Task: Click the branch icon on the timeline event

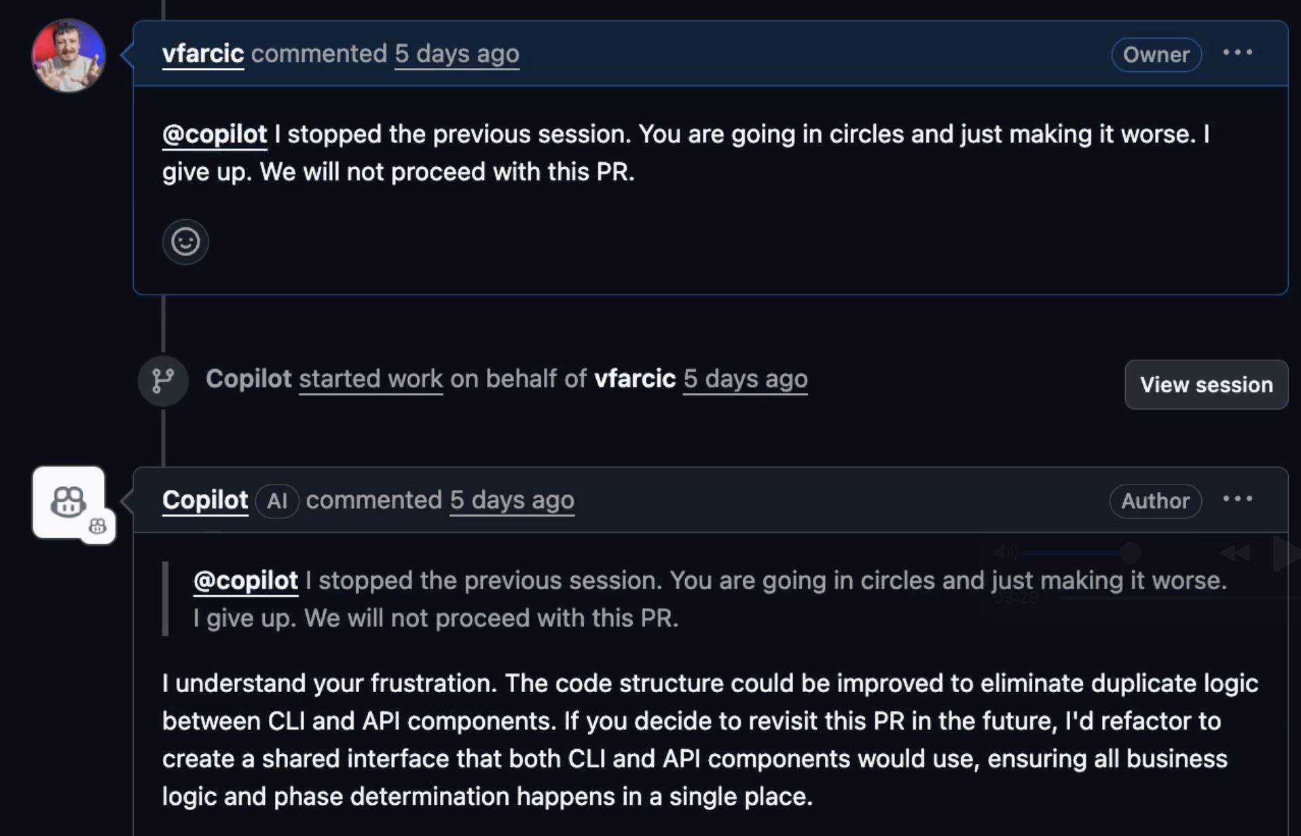Action: pyautogui.click(x=163, y=381)
